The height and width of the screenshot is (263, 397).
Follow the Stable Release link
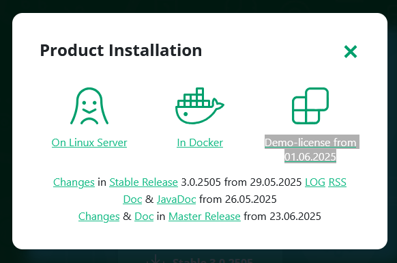coord(143,182)
